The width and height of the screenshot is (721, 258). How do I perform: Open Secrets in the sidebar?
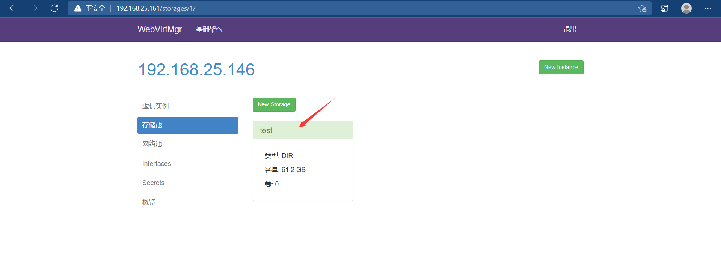(188, 183)
